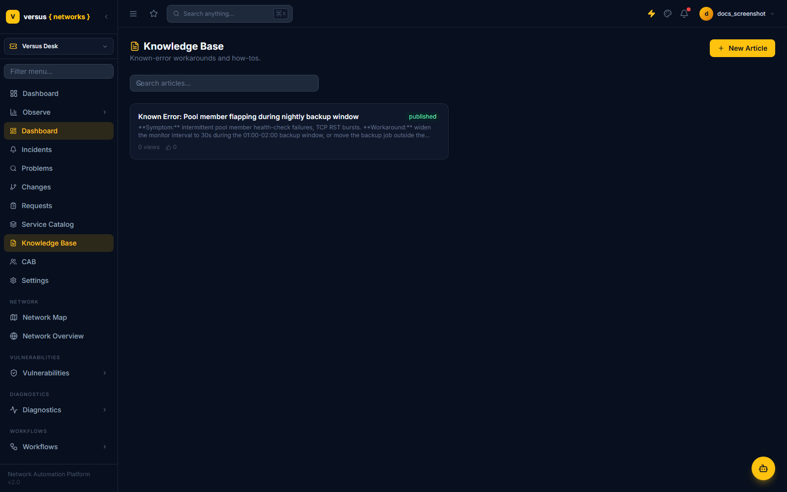Toggle the hamburger menu icon
Image resolution: width=787 pixels, height=492 pixels.
[x=133, y=14]
